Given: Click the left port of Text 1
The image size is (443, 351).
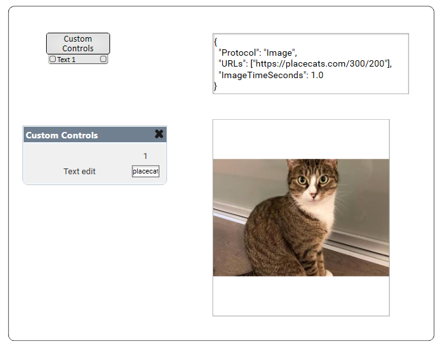Looking at the screenshot, I should [x=52, y=60].
